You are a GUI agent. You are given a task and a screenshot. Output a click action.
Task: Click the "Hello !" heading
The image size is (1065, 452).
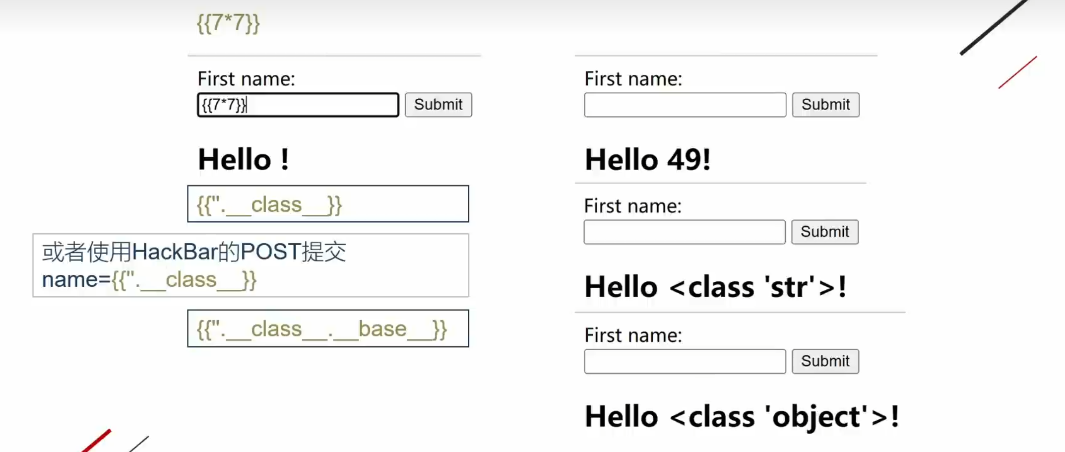243,160
